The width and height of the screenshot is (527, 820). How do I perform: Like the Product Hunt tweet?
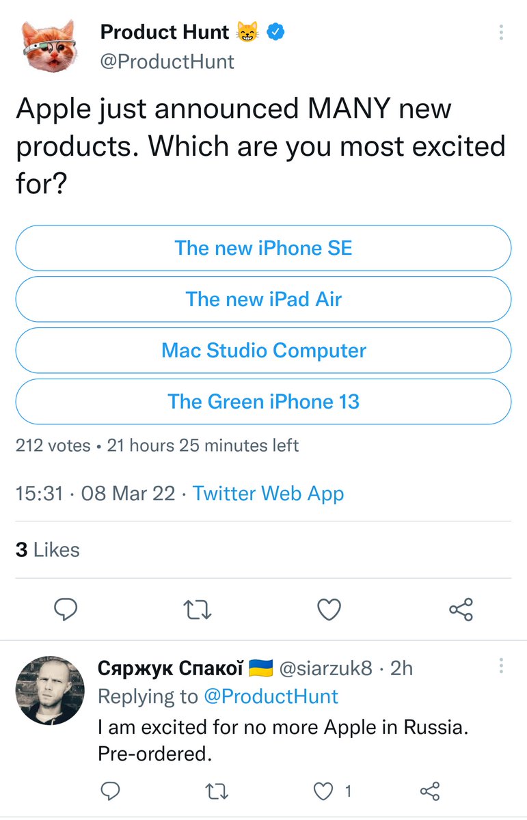(329, 608)
